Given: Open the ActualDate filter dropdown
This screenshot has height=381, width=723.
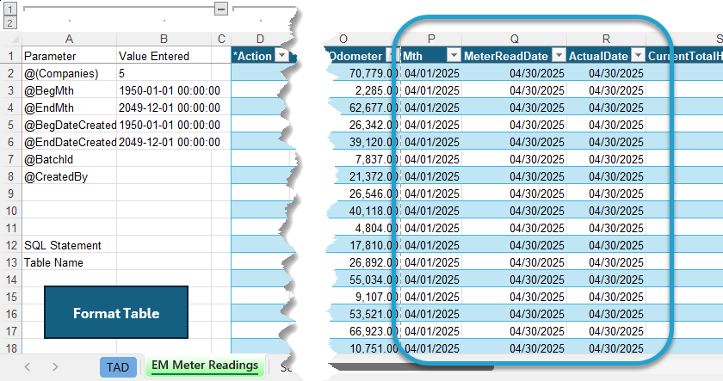Looking at the screenshot, I should [638, 56].
